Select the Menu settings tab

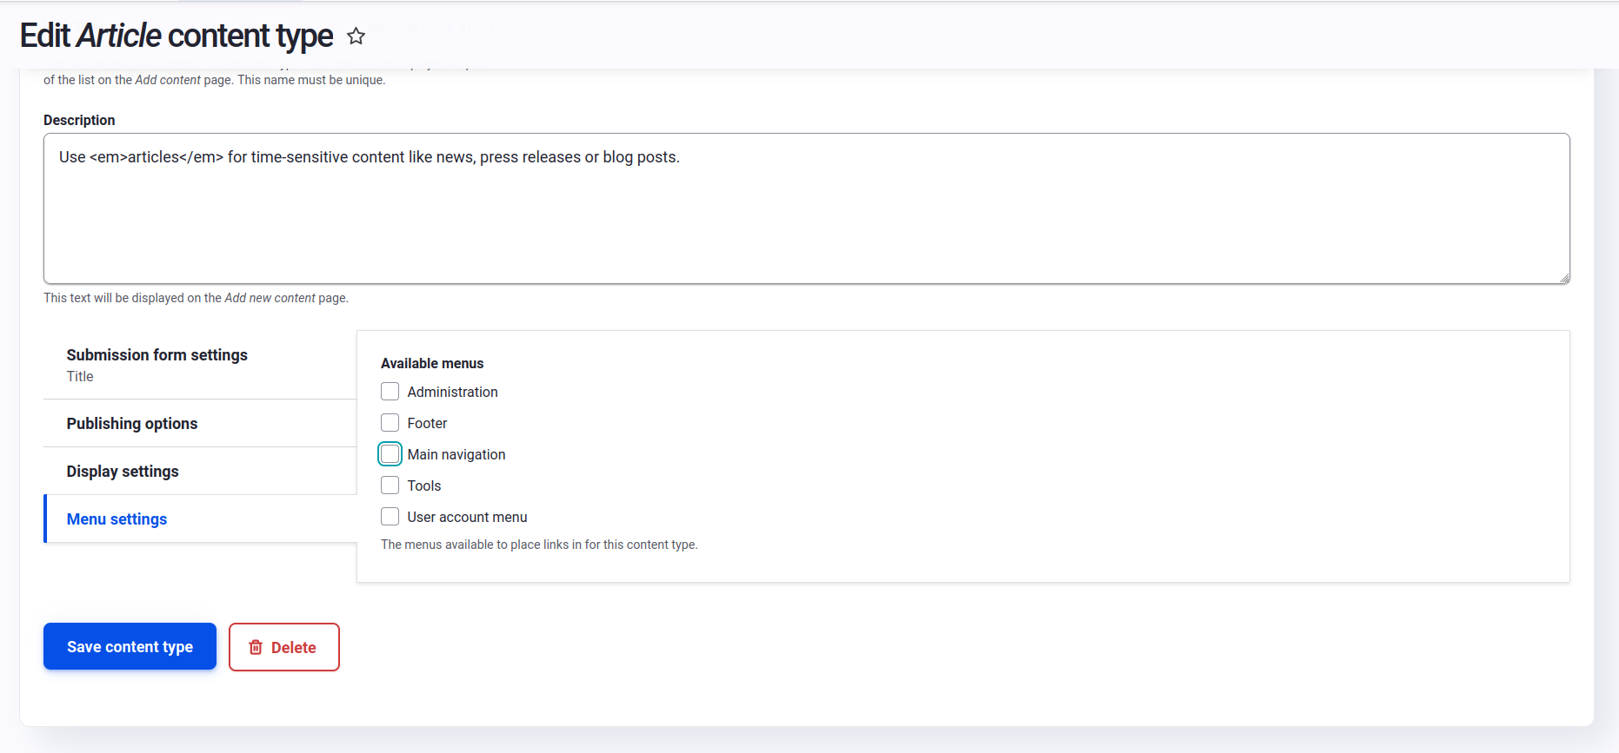click(x=117, y=519)
